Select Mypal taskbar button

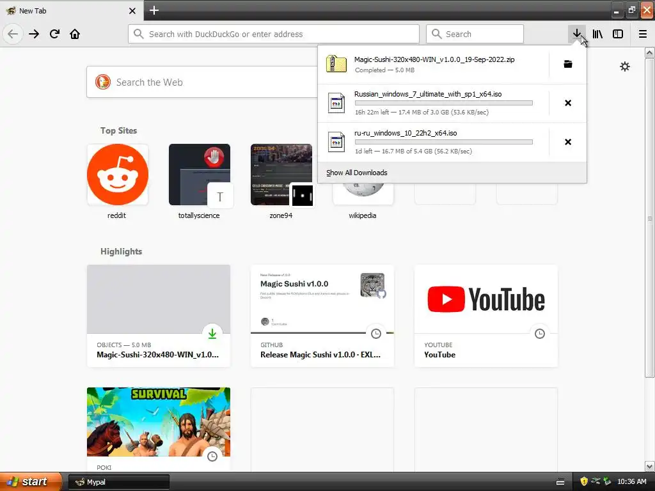(119, 482)
